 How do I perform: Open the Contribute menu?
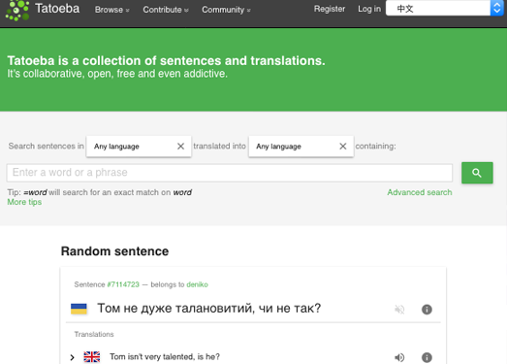point(166,10)
